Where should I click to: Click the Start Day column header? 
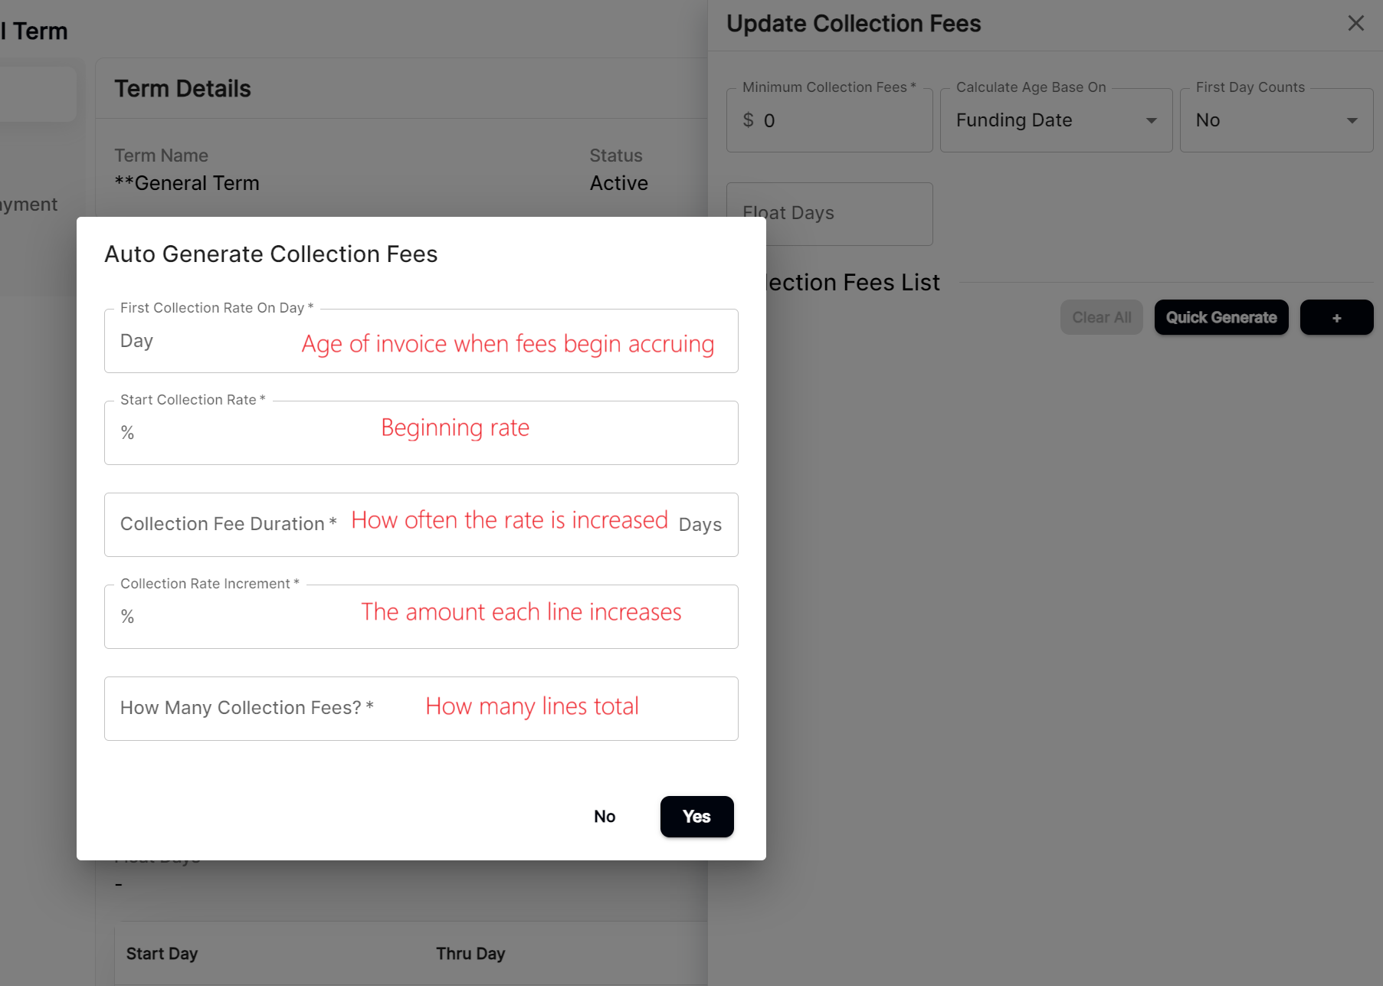pyautogui.click(x=162, y=953)
